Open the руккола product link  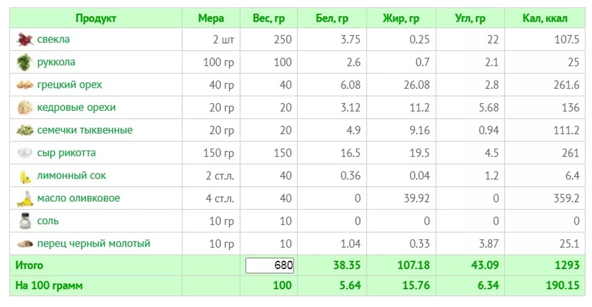click(56, 62)
